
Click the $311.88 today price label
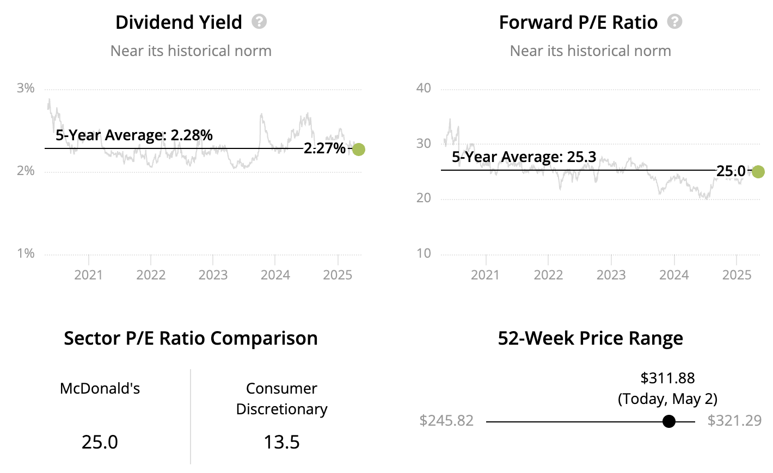[667, 378]
